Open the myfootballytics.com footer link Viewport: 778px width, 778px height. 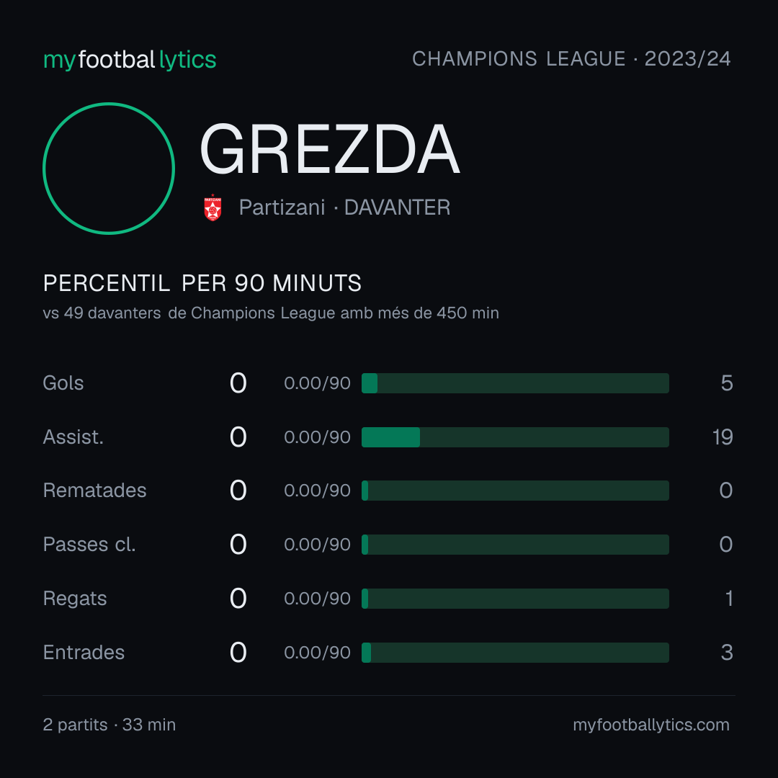(651, 725)
